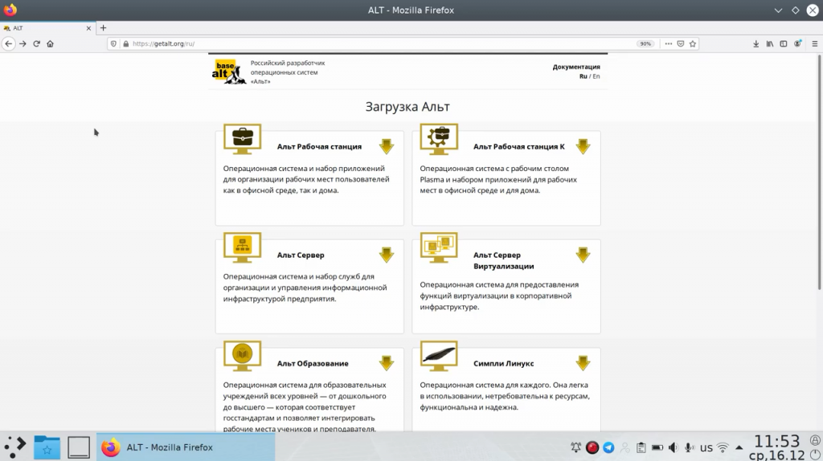Click the red recording tray icon
823x461 pixels.
[x=592, y=447]
